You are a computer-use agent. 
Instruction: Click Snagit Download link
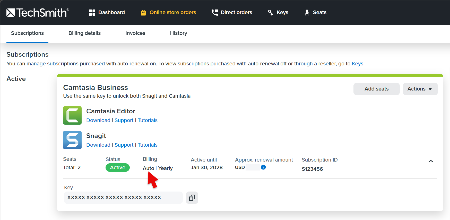[x=98, y=145]
